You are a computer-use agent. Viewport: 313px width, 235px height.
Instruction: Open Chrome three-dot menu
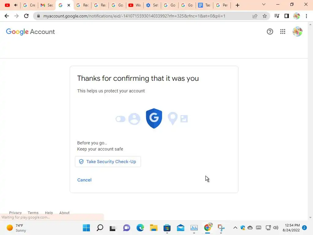pos(306,16)
